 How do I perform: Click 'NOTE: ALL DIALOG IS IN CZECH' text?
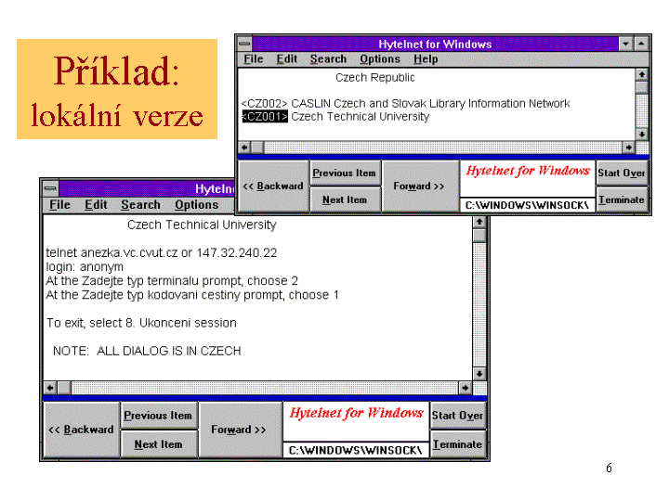click(x=147, y=351)
